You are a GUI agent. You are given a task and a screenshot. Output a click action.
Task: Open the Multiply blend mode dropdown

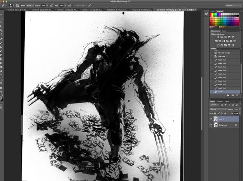tap(218, 109)
